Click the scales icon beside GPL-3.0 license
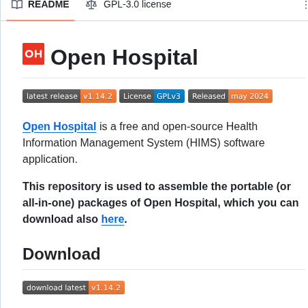The height and width of the screenshot is (308, 308). point(91,5)
